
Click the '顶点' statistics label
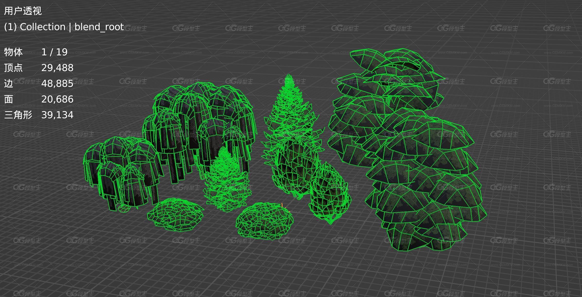pos(13,68)
